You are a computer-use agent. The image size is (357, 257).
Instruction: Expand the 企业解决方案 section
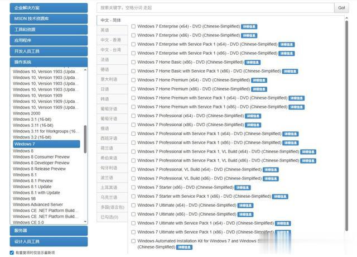click(x=49, y=8)
